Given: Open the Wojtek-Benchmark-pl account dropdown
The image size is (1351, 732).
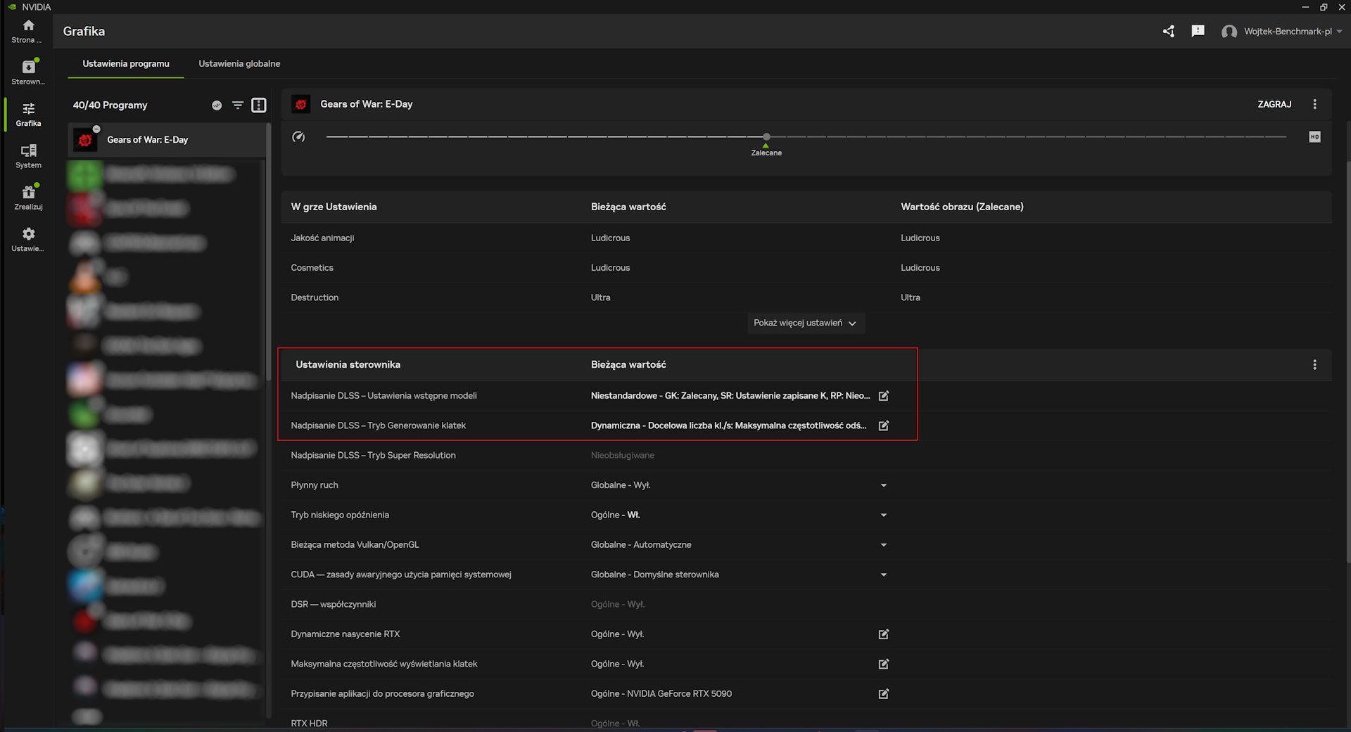Looking at the screenshot, I should pos(1282,32).
